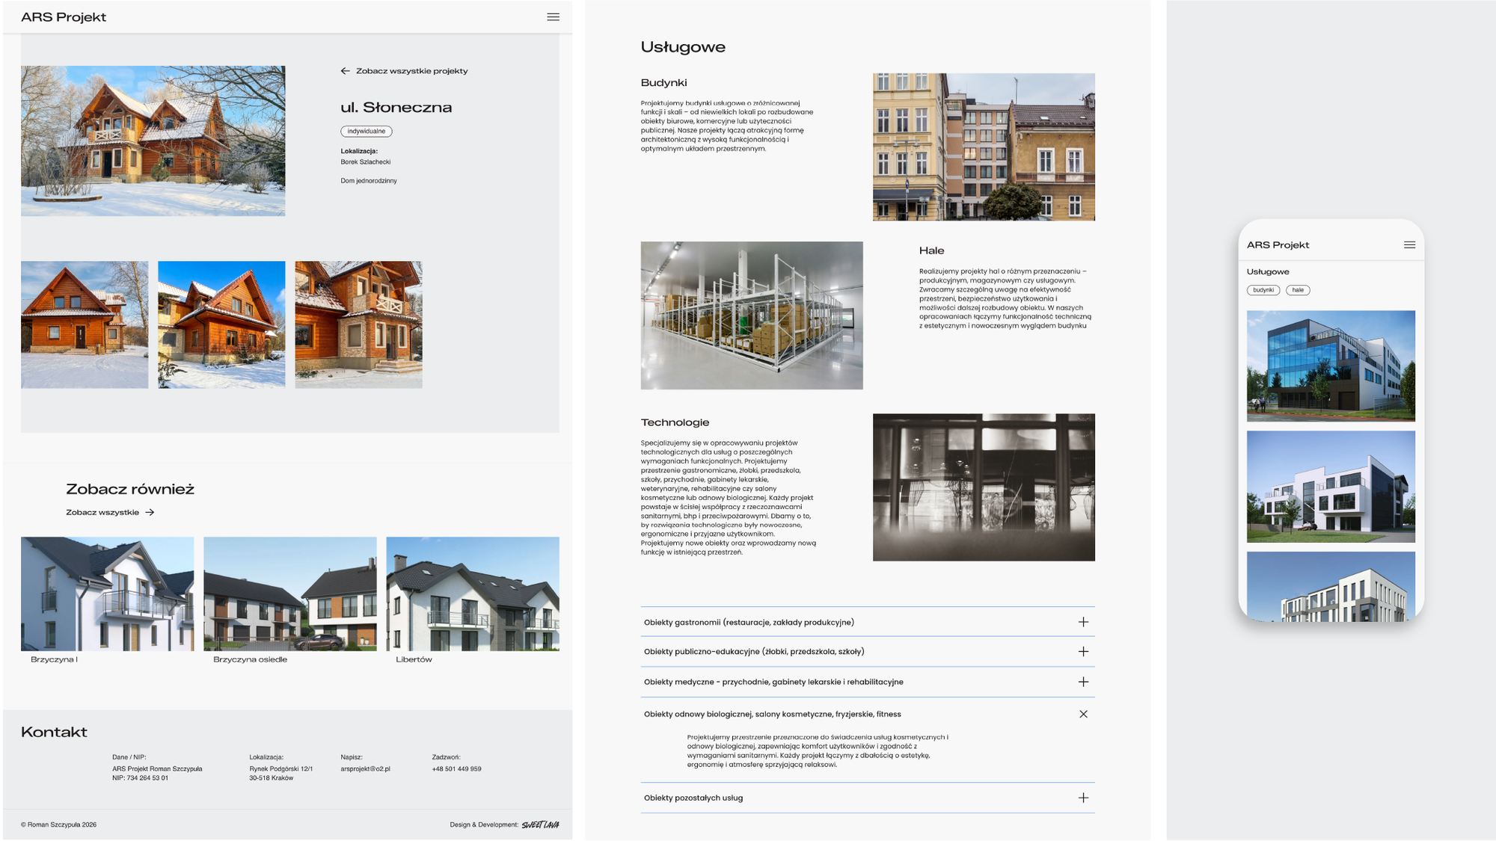
Task: Open the Brzyczyna I project image
Action: click(108, 594)
